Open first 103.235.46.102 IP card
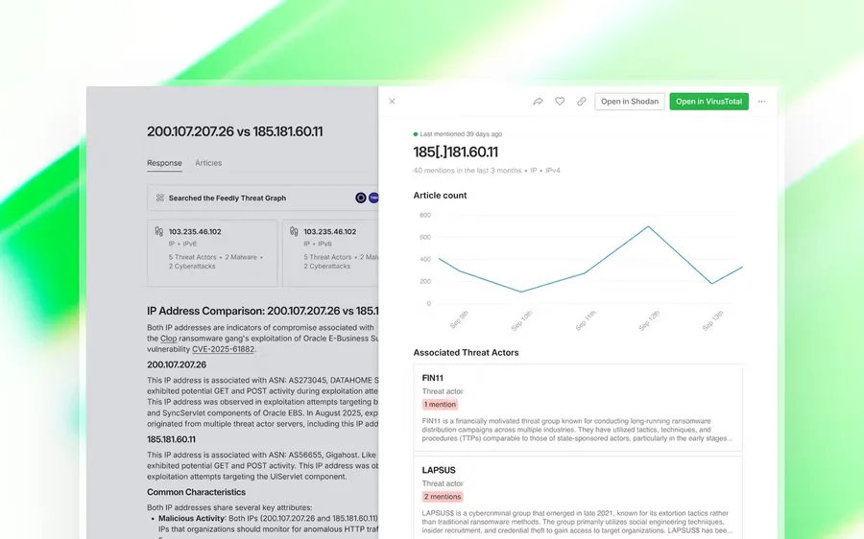864x539 pixels. click(x=212, y=252)
